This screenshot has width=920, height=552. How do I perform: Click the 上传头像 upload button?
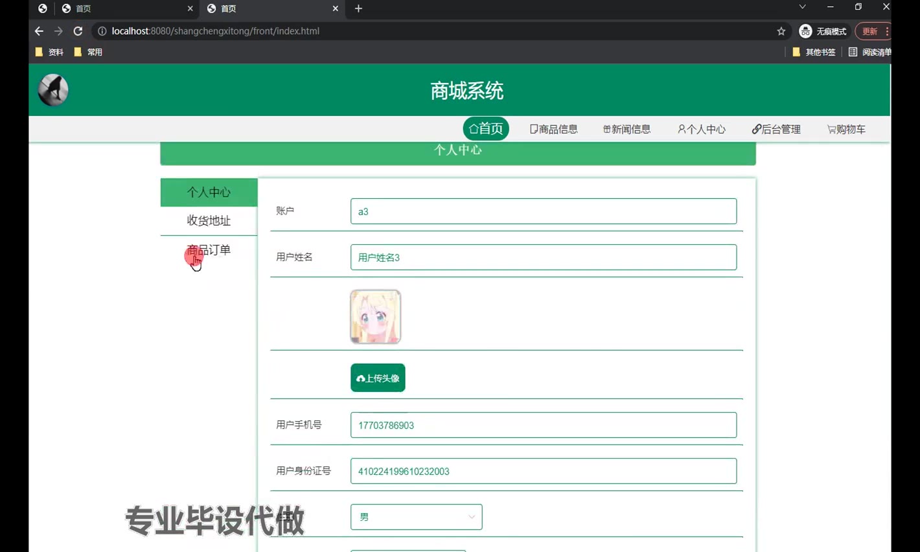378,378
